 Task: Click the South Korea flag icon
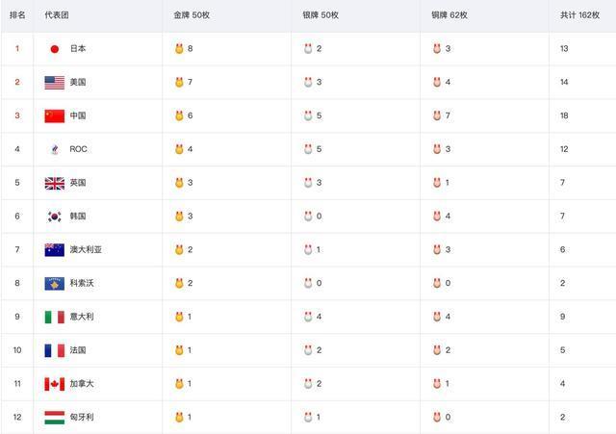click(x=55, y=217)
